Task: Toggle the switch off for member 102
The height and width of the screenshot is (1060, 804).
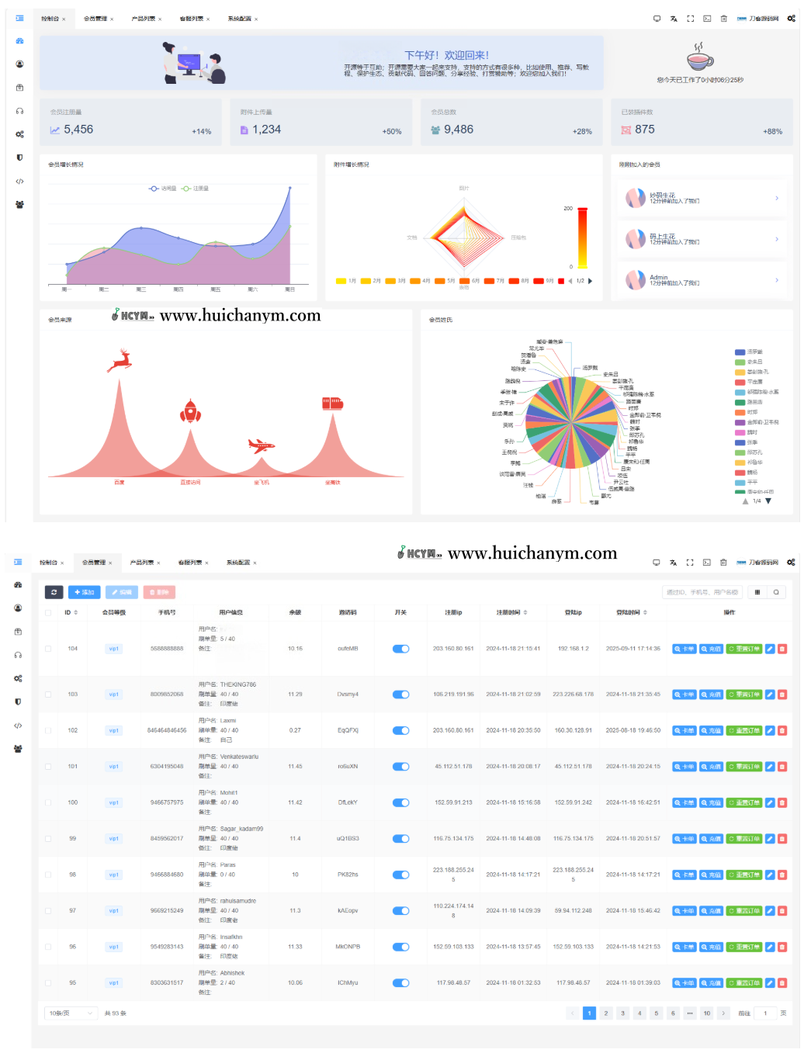Action: click(400, 730)
